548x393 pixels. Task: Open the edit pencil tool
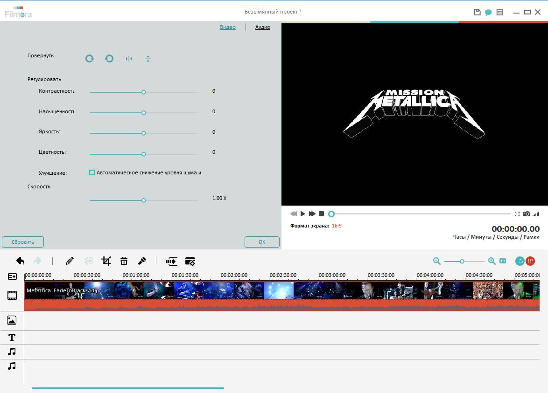click(x=70, y=261)
